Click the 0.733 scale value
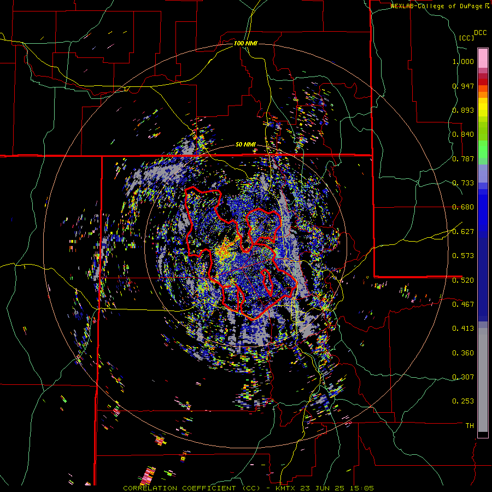Image resolution: width=492 pixels, height=492 pixels. click(x=463, y=183)
